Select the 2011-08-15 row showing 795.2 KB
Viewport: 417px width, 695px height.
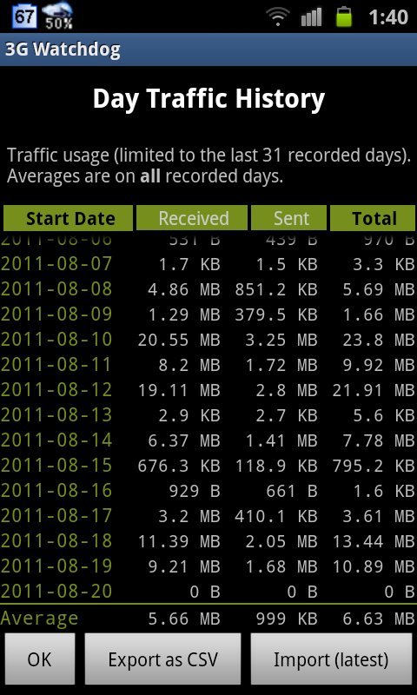coord(208,466)
